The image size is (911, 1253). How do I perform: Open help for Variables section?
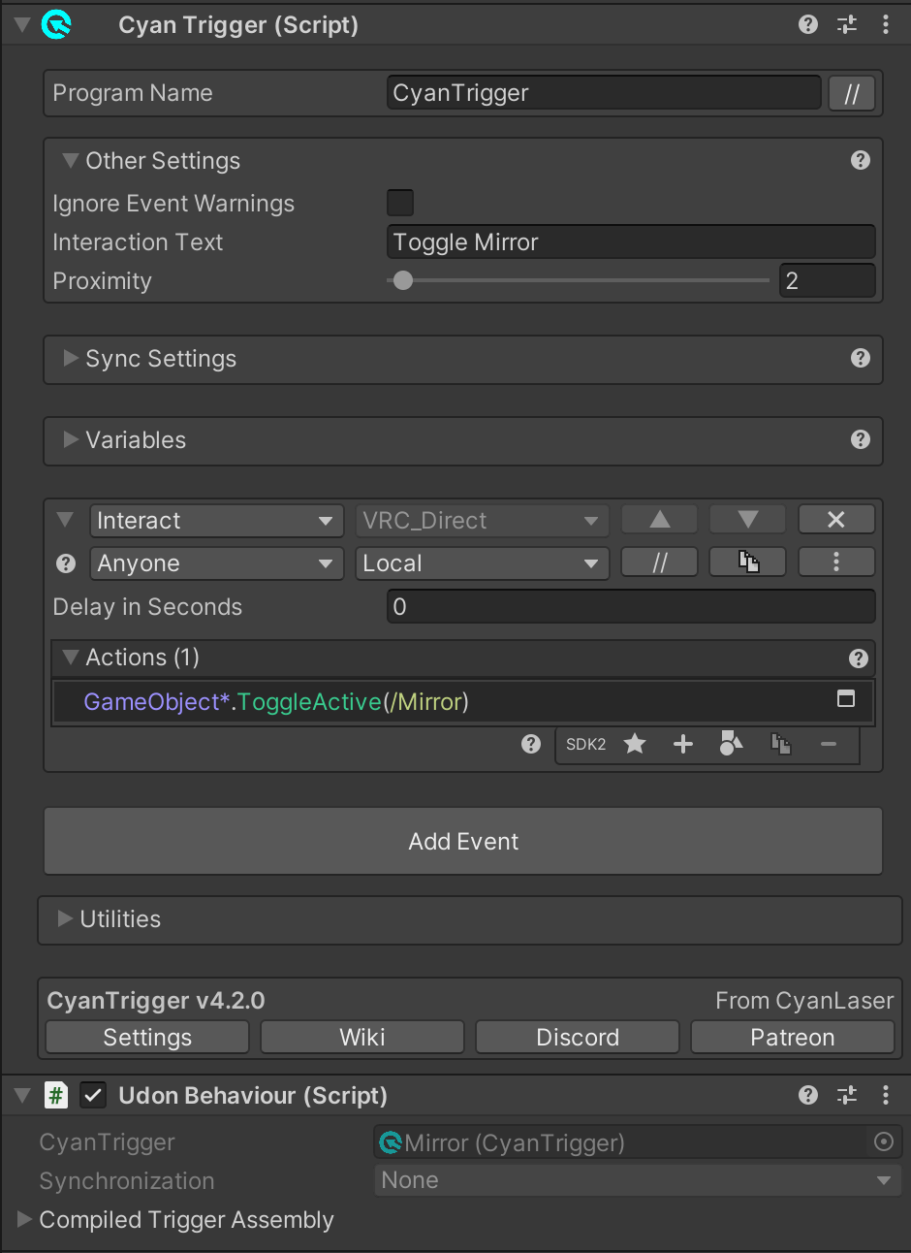pos(861,439)
